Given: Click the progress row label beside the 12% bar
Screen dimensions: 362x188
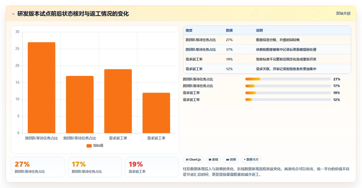Looking at the screenshot, I should pyautogui.click(x=191, y=100).
